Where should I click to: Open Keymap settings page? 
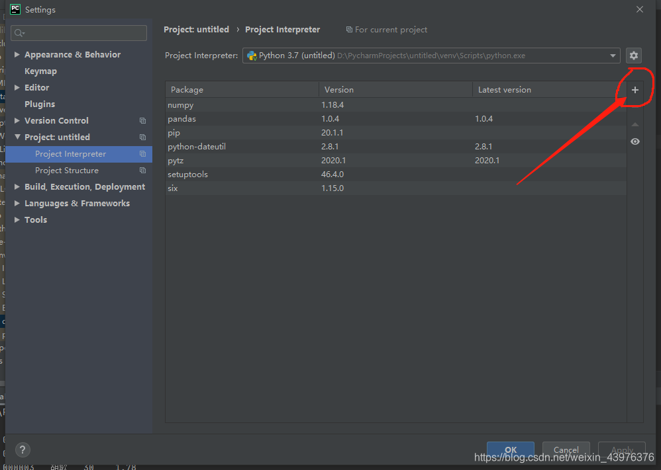click(40, 71)
